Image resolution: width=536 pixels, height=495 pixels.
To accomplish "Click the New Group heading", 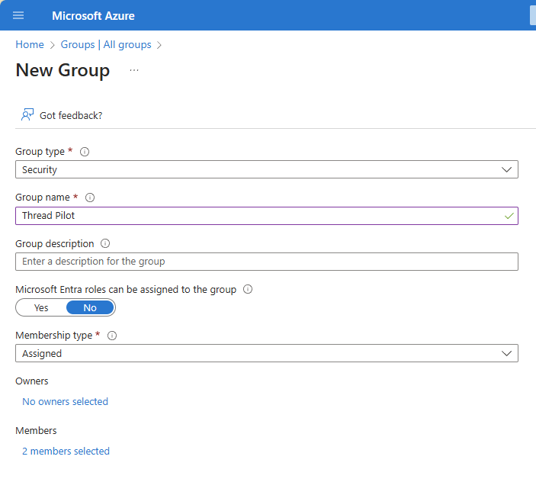I will [x=63, y=71].
